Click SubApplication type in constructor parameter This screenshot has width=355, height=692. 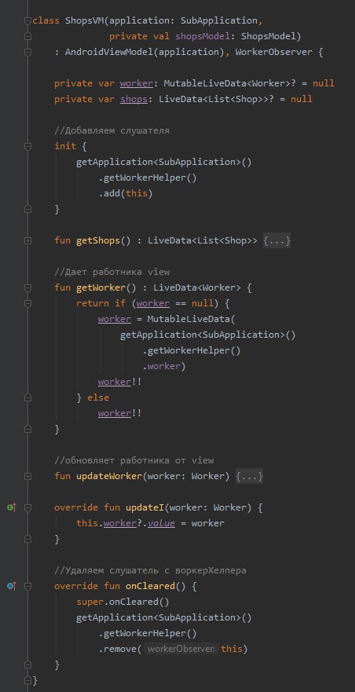pos(219,20)
